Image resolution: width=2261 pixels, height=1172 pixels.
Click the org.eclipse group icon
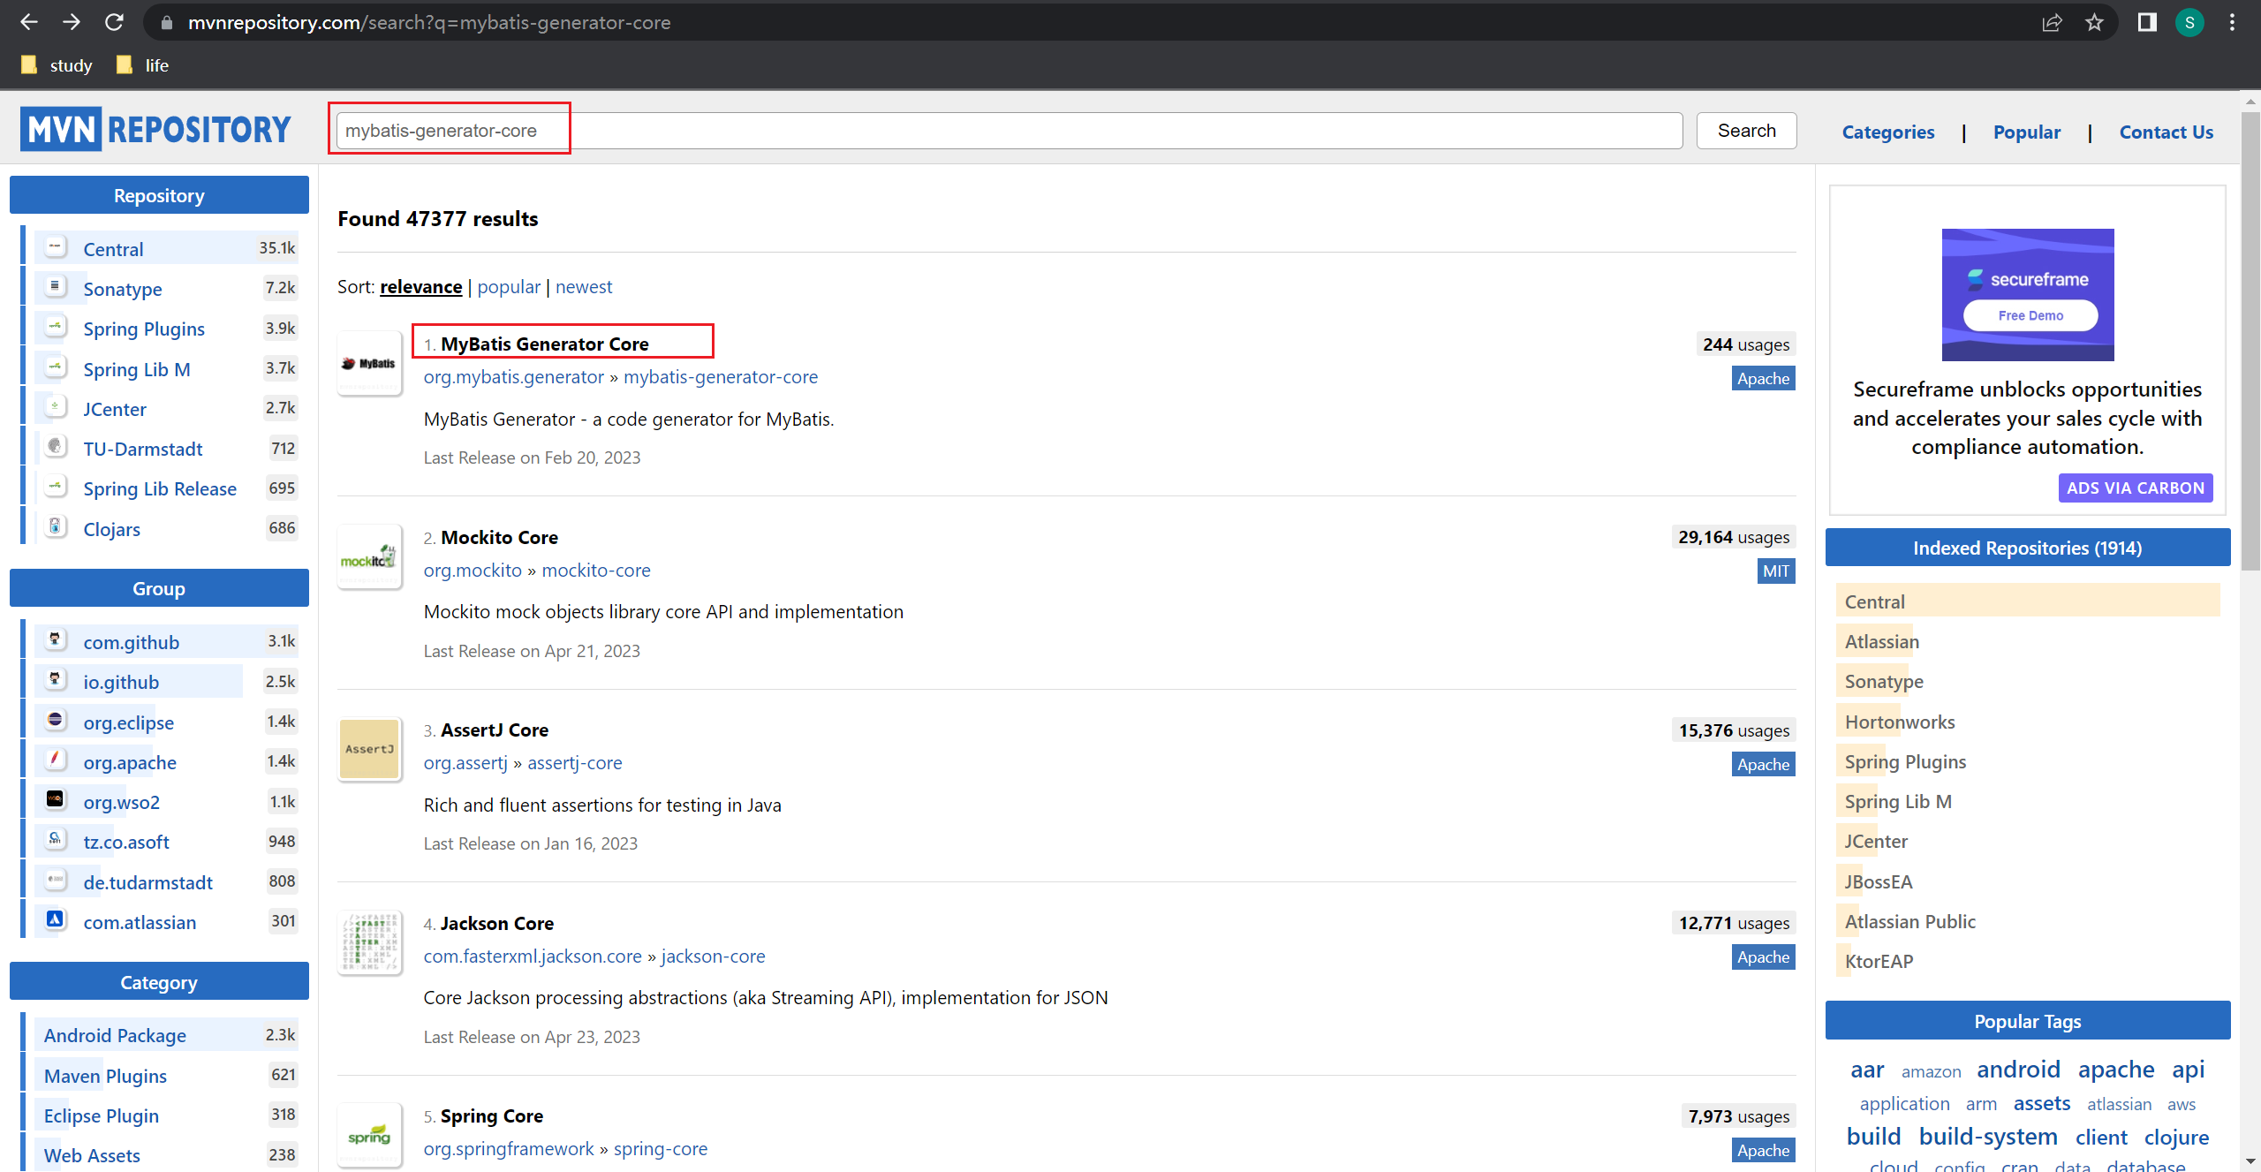[x=56, y=721]
